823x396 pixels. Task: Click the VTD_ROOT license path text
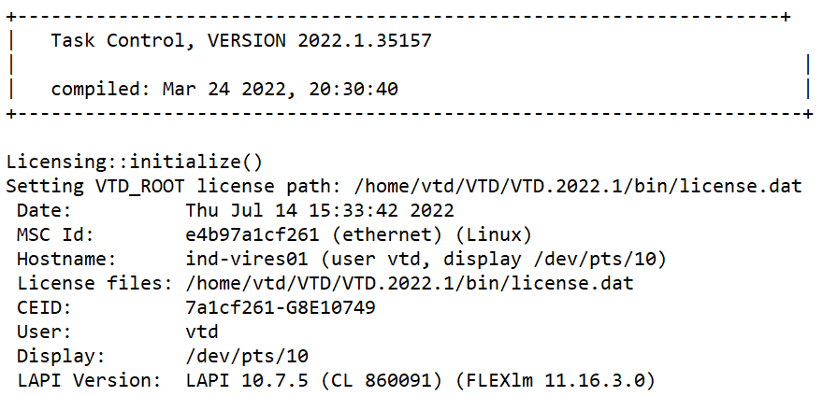coord(585,186)
